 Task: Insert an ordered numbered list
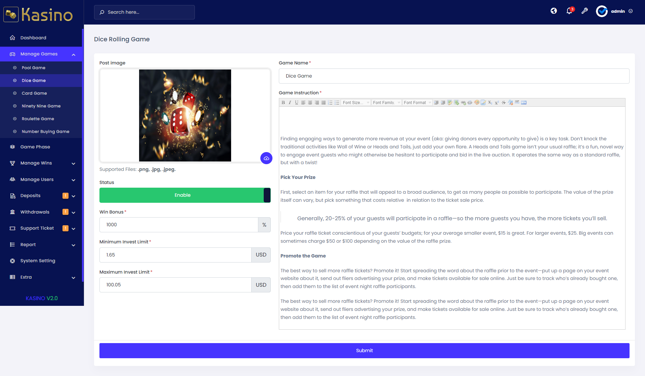pyautogui.click(x=330, y=102)
